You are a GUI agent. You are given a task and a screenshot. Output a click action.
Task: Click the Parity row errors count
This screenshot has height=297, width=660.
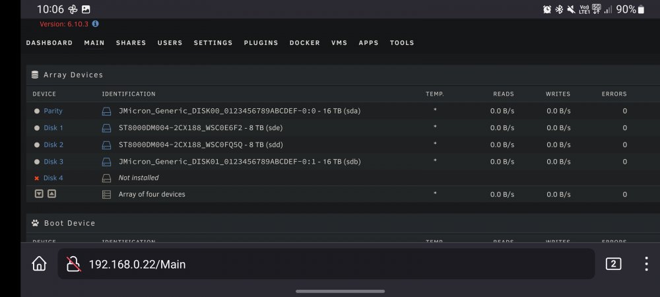[x=624, y=111]
